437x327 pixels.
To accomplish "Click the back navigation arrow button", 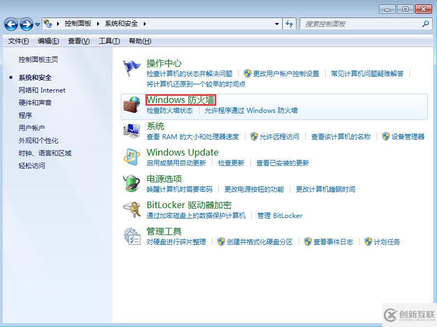I will (x=11, y=24).
